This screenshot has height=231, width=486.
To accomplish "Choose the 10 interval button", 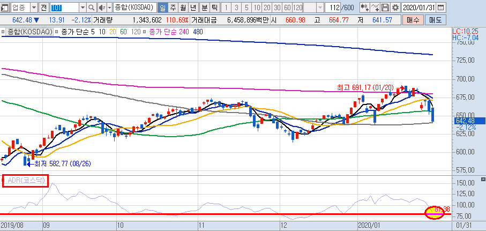I will click(256, 7).
